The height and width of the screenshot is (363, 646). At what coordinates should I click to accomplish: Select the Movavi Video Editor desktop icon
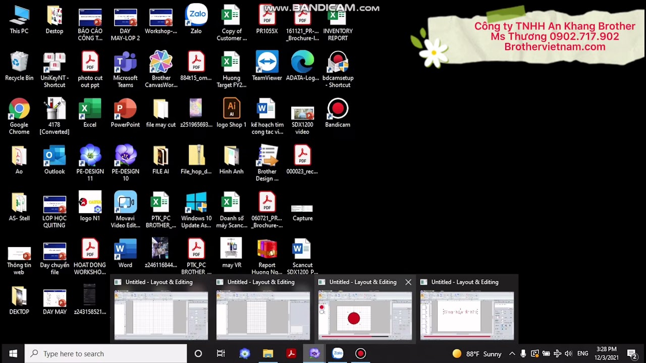[x=125, y=209]
